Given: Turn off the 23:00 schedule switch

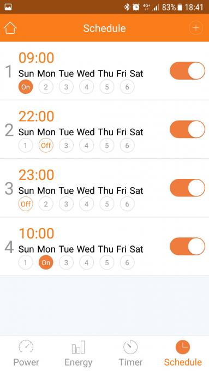Looking at the screenshot, I should 188,188.
